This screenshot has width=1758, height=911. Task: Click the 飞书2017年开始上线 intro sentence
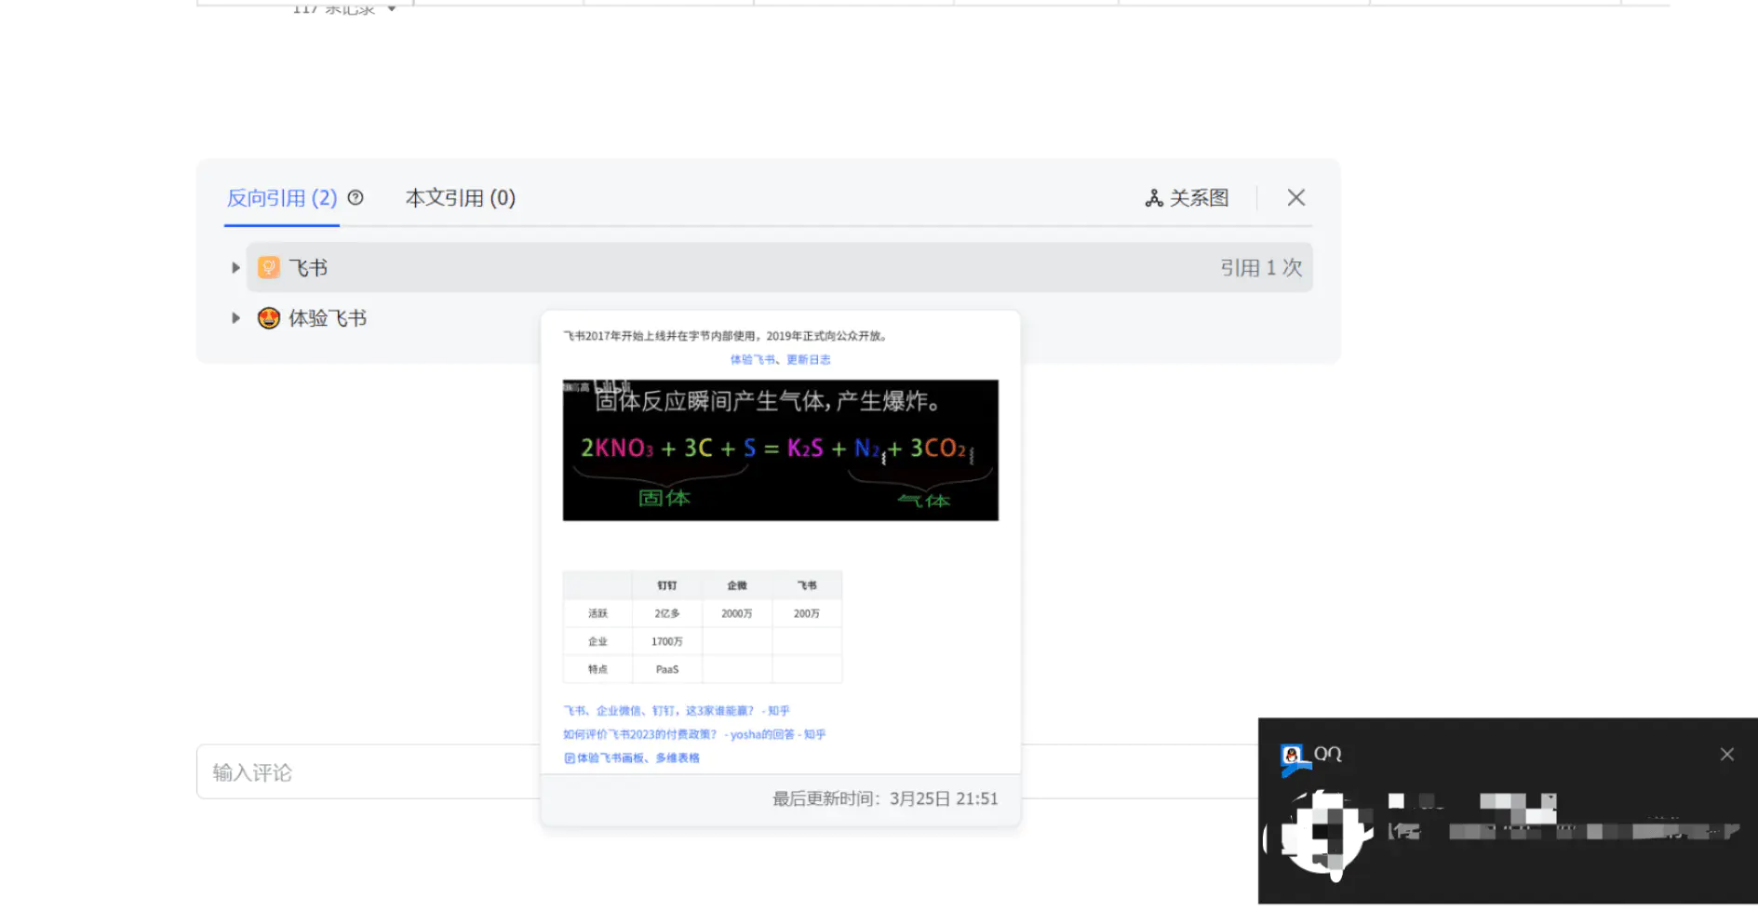click(x=726, y=336)
